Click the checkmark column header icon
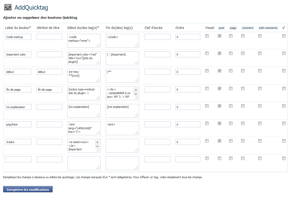 [x=284, y=28]
